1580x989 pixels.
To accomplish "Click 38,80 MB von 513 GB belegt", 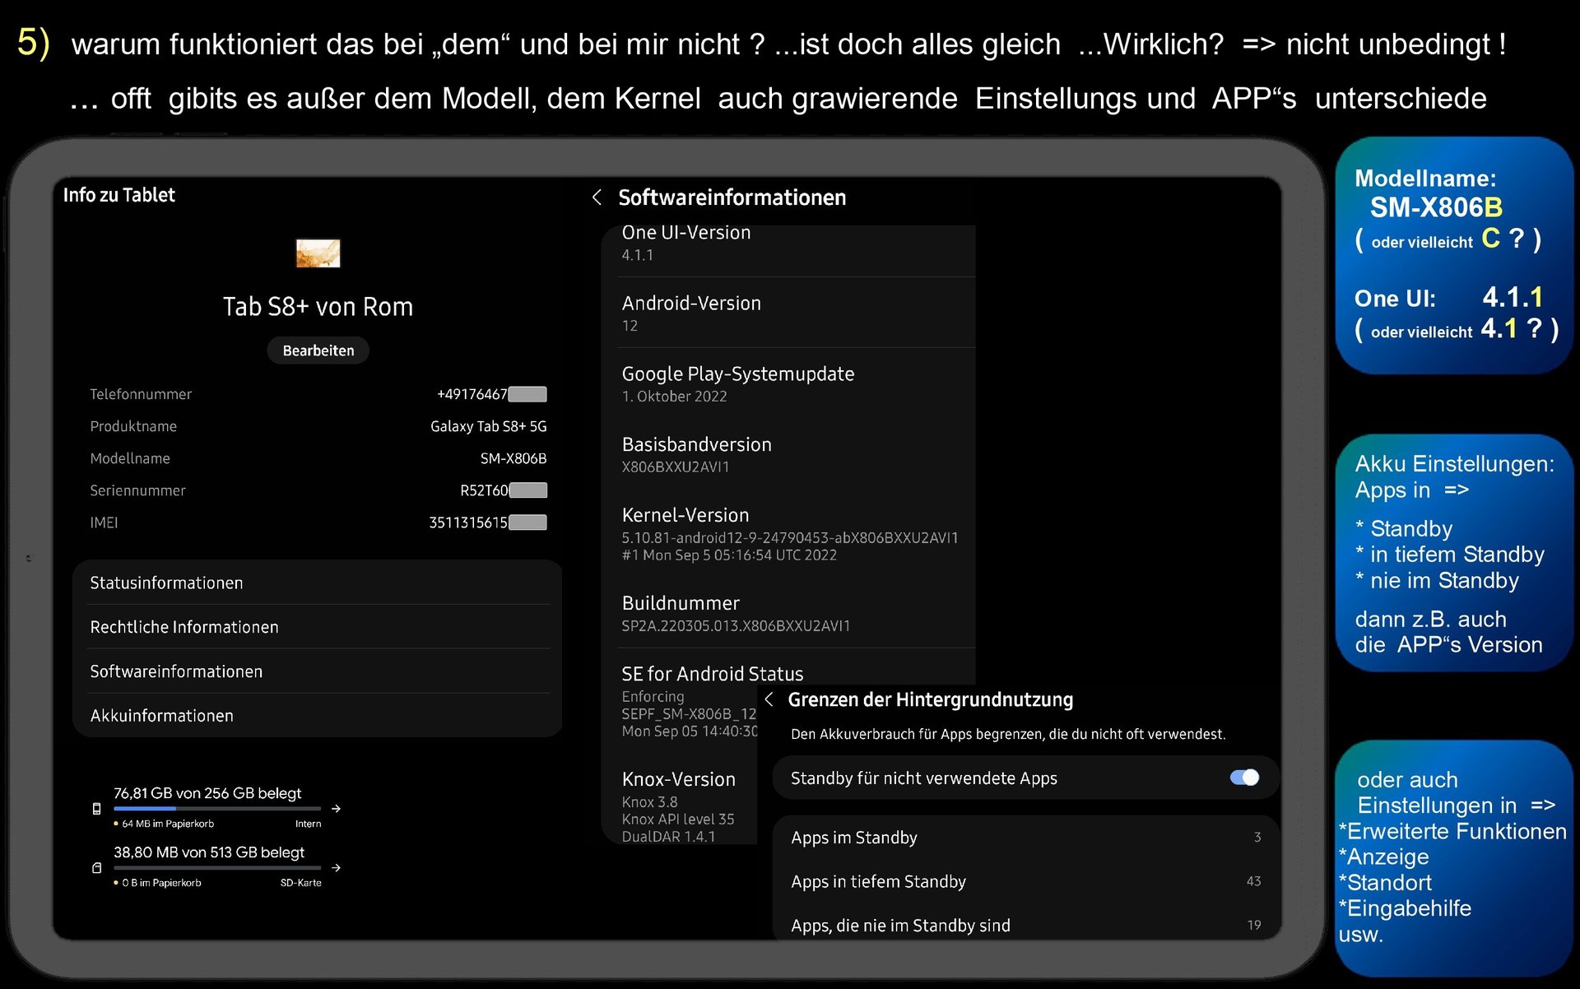I will coord(209,852).
